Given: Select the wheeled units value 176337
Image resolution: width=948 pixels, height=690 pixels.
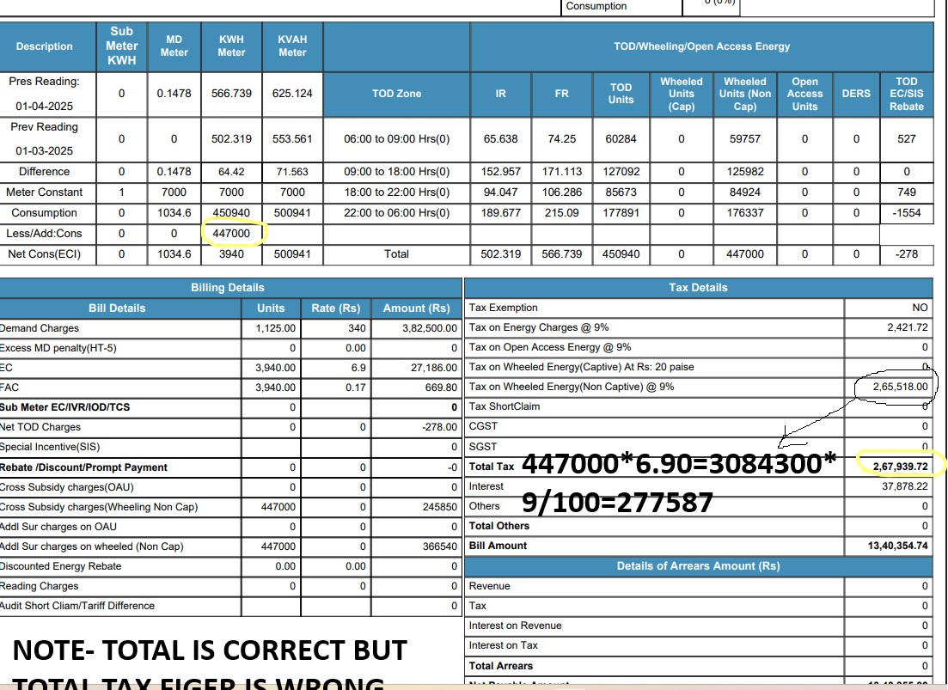Looking at the screenshot, I should pyautogui.click(x=745, y=213).
